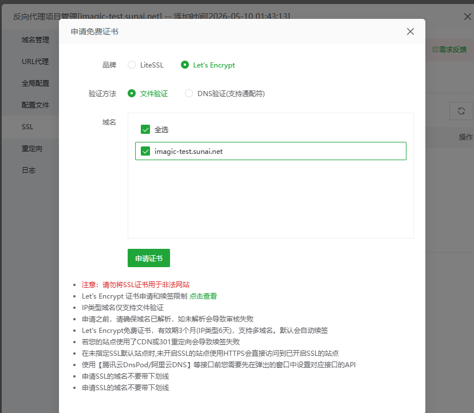Screen dimensions: 474x413
Task: Uncheck the imagic-test.sunai.net domain checkbox
Action: (145, 151)
